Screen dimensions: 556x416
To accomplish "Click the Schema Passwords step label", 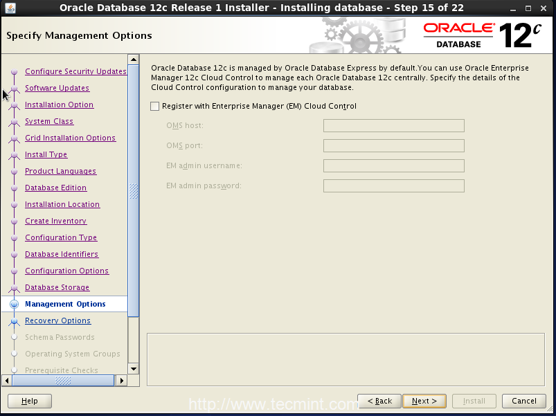I will click(x=60, y=337).
